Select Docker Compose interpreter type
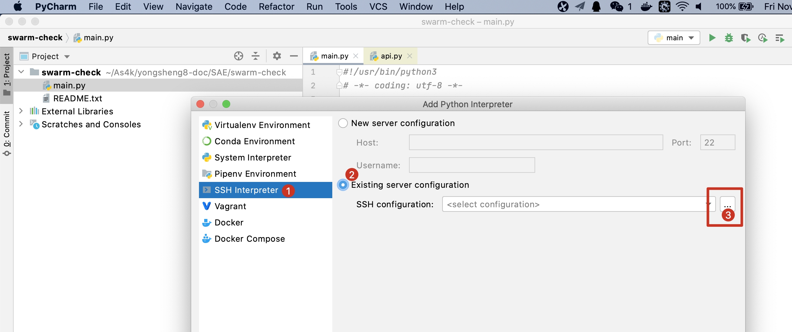792x332 pixels. (x=265, y=239)
